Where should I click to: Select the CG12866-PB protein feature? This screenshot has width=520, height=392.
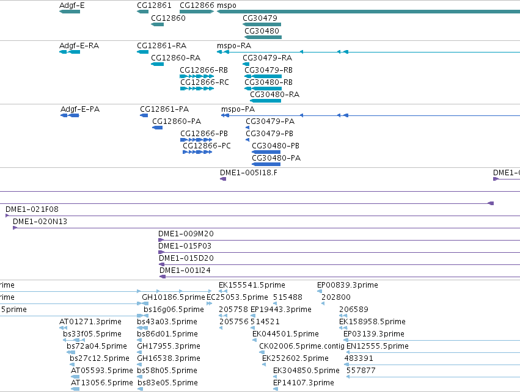pyautogui.click(x=196, y=140)
